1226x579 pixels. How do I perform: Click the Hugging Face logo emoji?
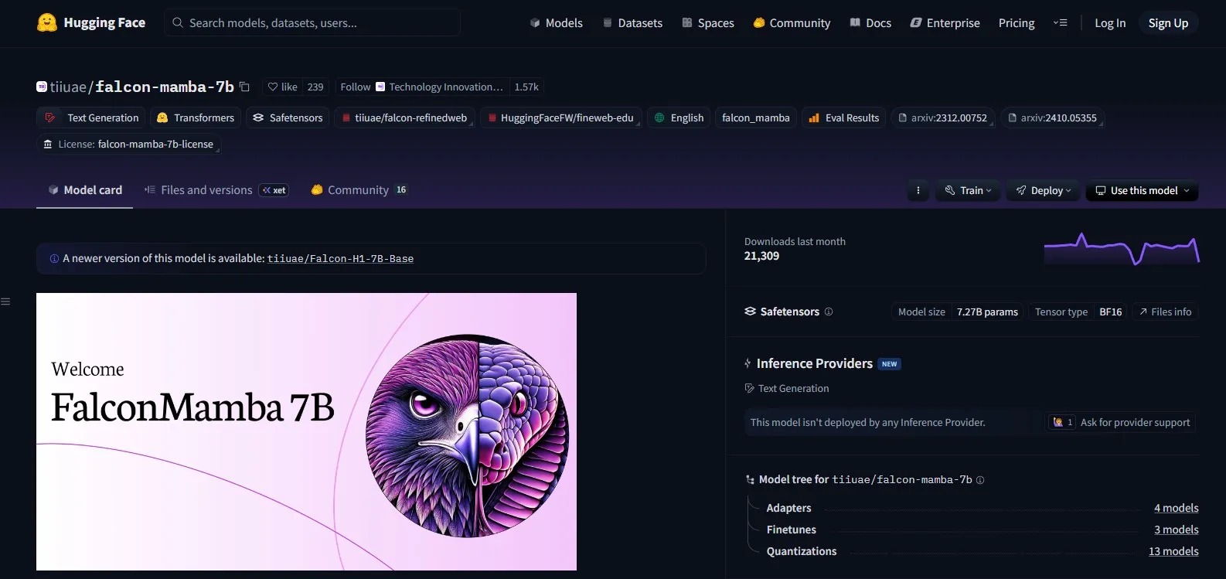[x=47, y=22]
